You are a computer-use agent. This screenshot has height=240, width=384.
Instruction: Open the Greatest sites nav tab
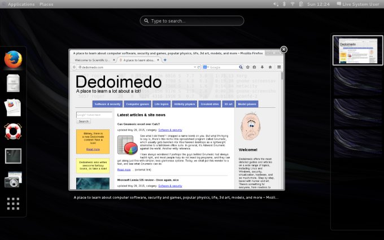tap(210, 104)
